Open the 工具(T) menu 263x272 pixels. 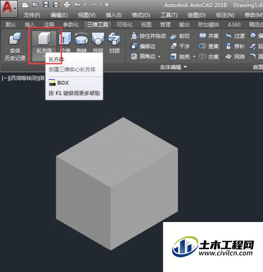tap(169, 15)
